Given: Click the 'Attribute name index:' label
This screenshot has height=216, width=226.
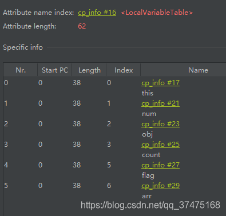Looking at the screenshot, I should [x=38, y=13].
